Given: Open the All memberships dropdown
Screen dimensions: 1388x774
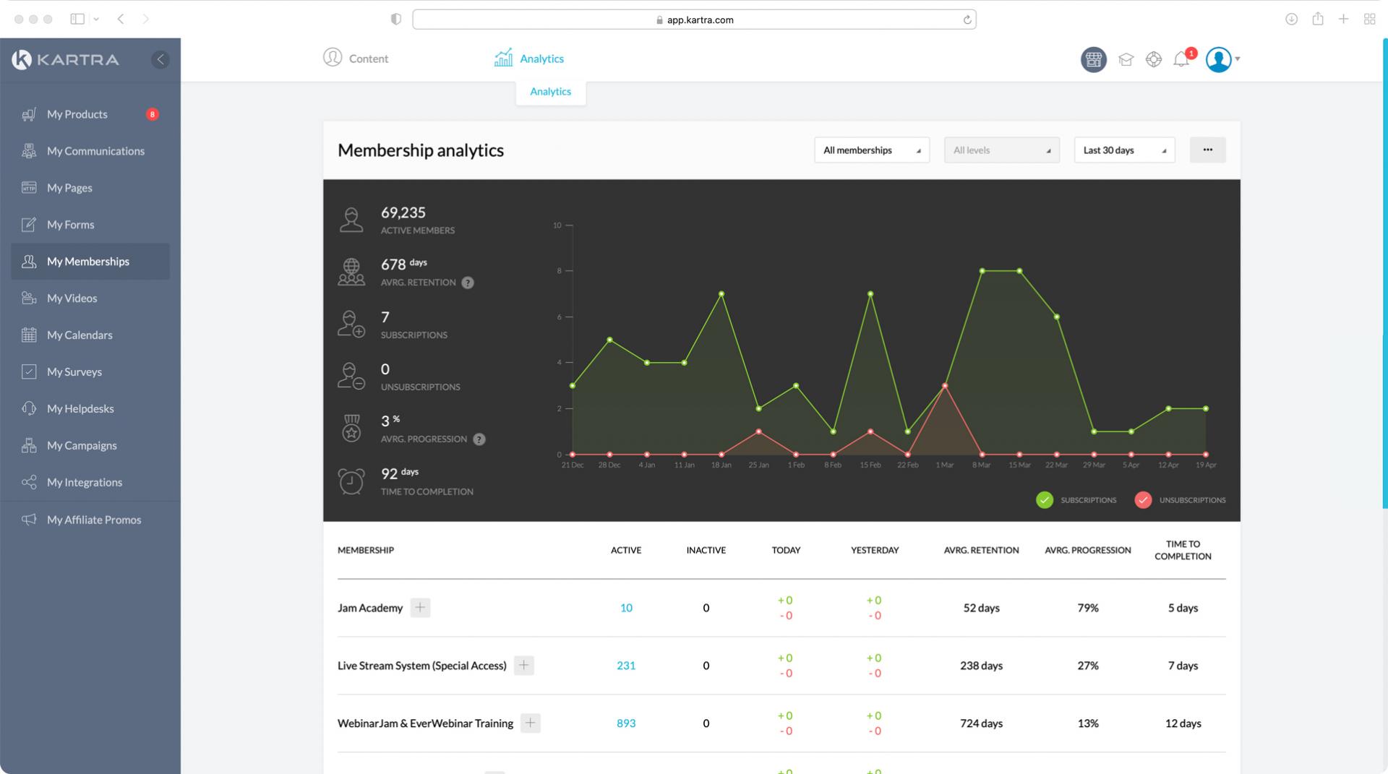Looking at the screenshot, I should 871,150.
